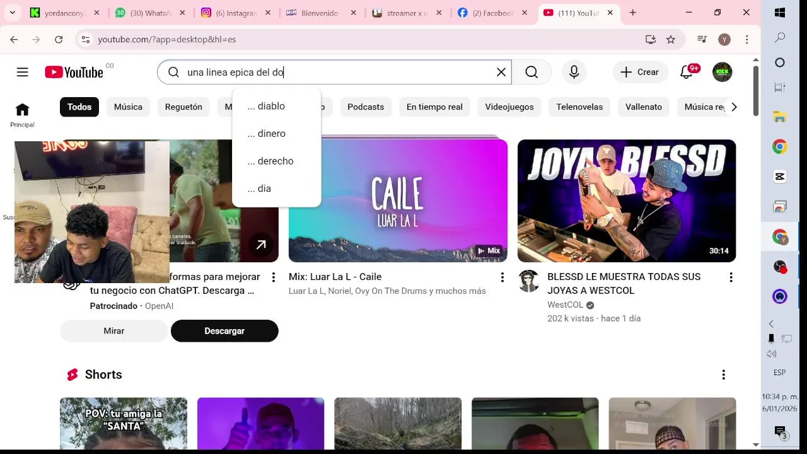This screenshot has height=454, width=807.
Task: Select the Podcasts filter chip
Action: point(366,107)
